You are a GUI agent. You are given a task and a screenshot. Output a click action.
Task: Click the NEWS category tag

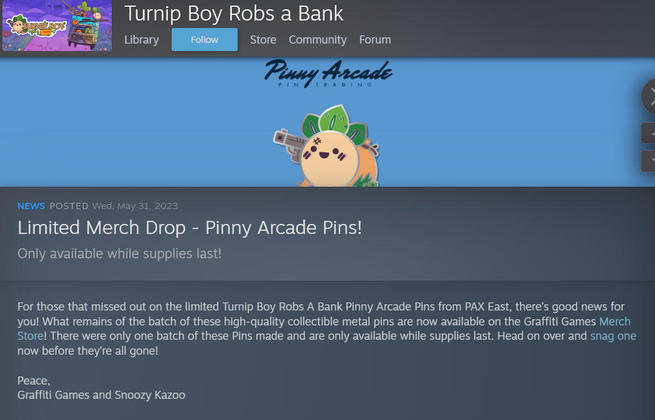(x=31, y=206)
